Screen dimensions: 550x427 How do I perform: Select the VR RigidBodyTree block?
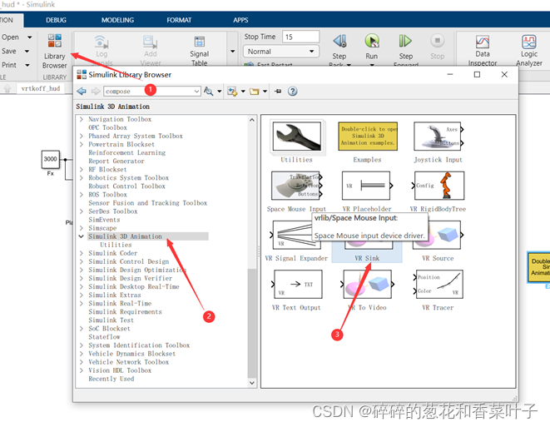[439, 186]
